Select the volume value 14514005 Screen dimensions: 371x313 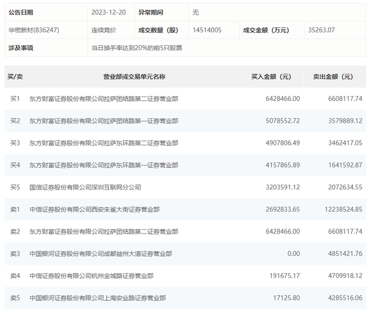[x=207, y=30]
